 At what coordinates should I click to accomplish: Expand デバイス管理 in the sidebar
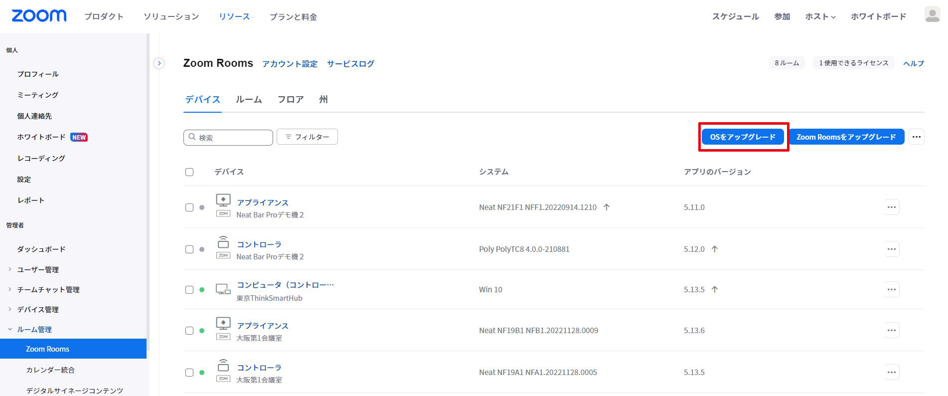click(9, 309)
